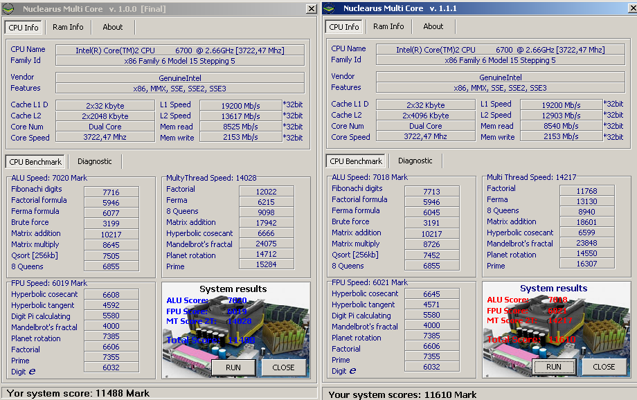
Task: Click the multi-thread Mandelbrot's fractal value 24075
Action: pyautogui.click(x=267, y=243)
